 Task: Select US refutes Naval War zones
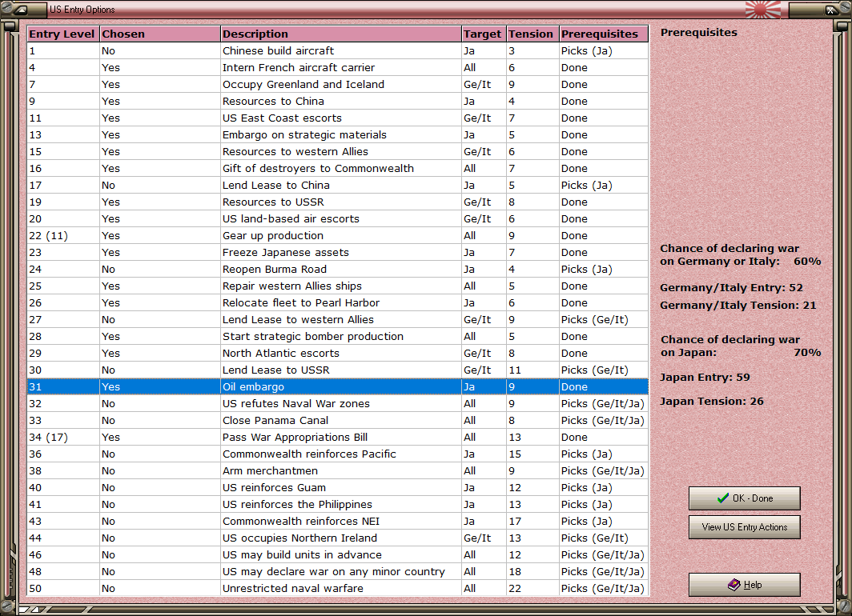click(337, 404)
